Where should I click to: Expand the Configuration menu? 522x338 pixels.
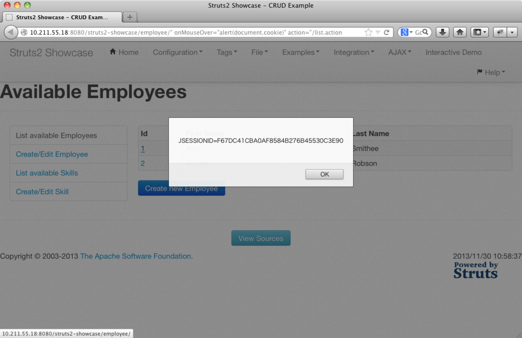tap(177, 53)
